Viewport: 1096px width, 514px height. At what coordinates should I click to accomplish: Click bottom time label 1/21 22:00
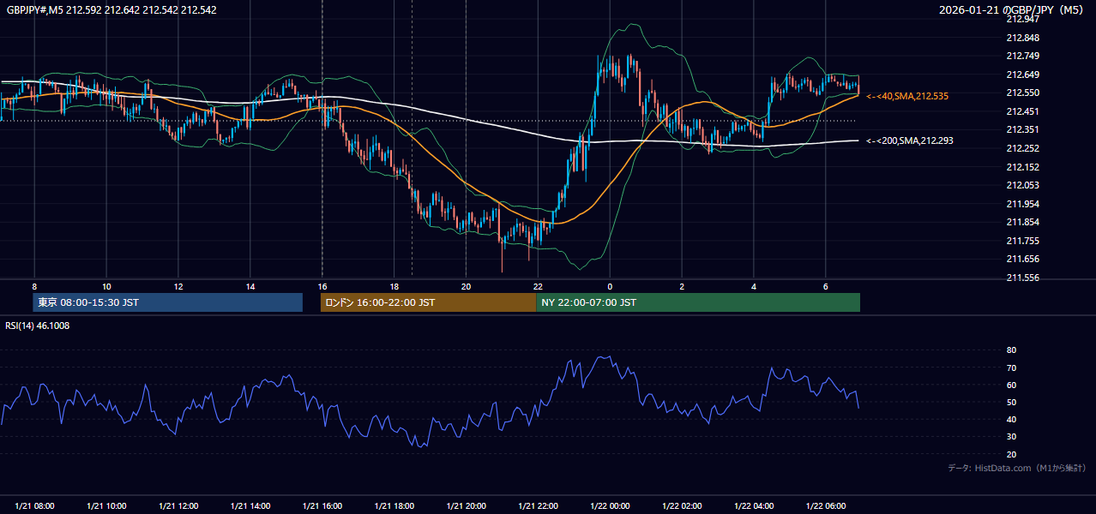coord(538,505)
